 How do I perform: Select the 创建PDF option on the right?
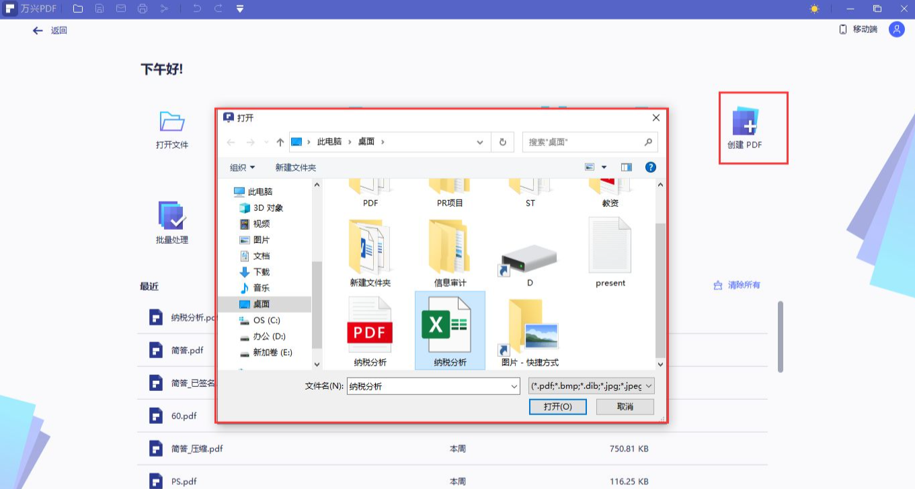[752, 128]
